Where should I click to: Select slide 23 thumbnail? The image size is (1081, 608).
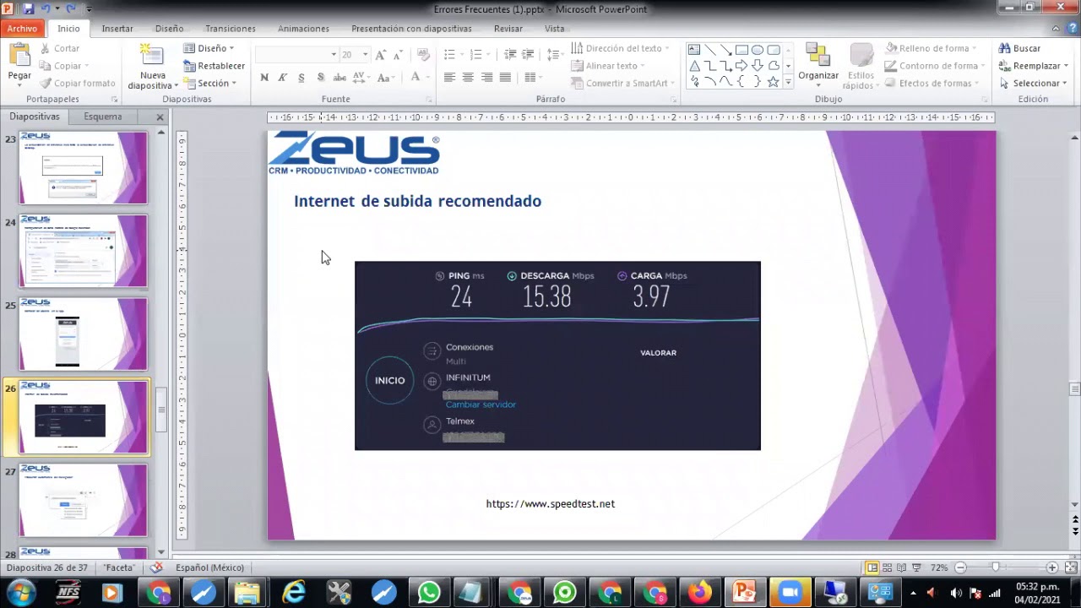tap(84, 167)
